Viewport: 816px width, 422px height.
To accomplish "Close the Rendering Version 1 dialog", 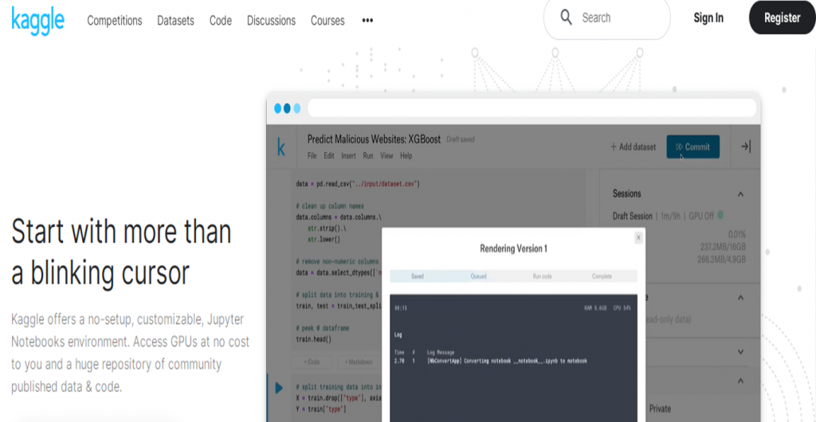I will pyautogui.click(x=638, y=237).
